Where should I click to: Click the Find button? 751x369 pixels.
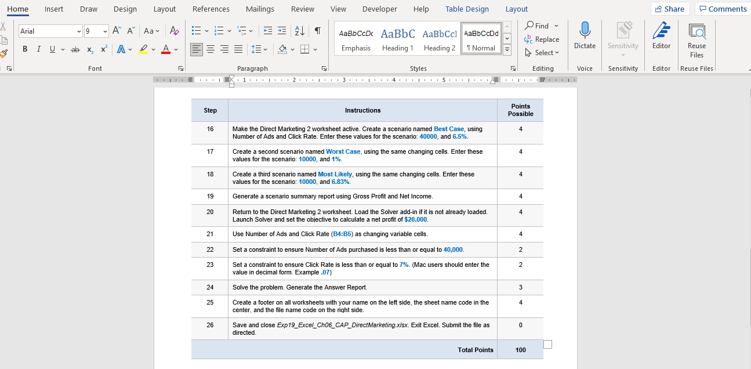click(x=537, y=26)
